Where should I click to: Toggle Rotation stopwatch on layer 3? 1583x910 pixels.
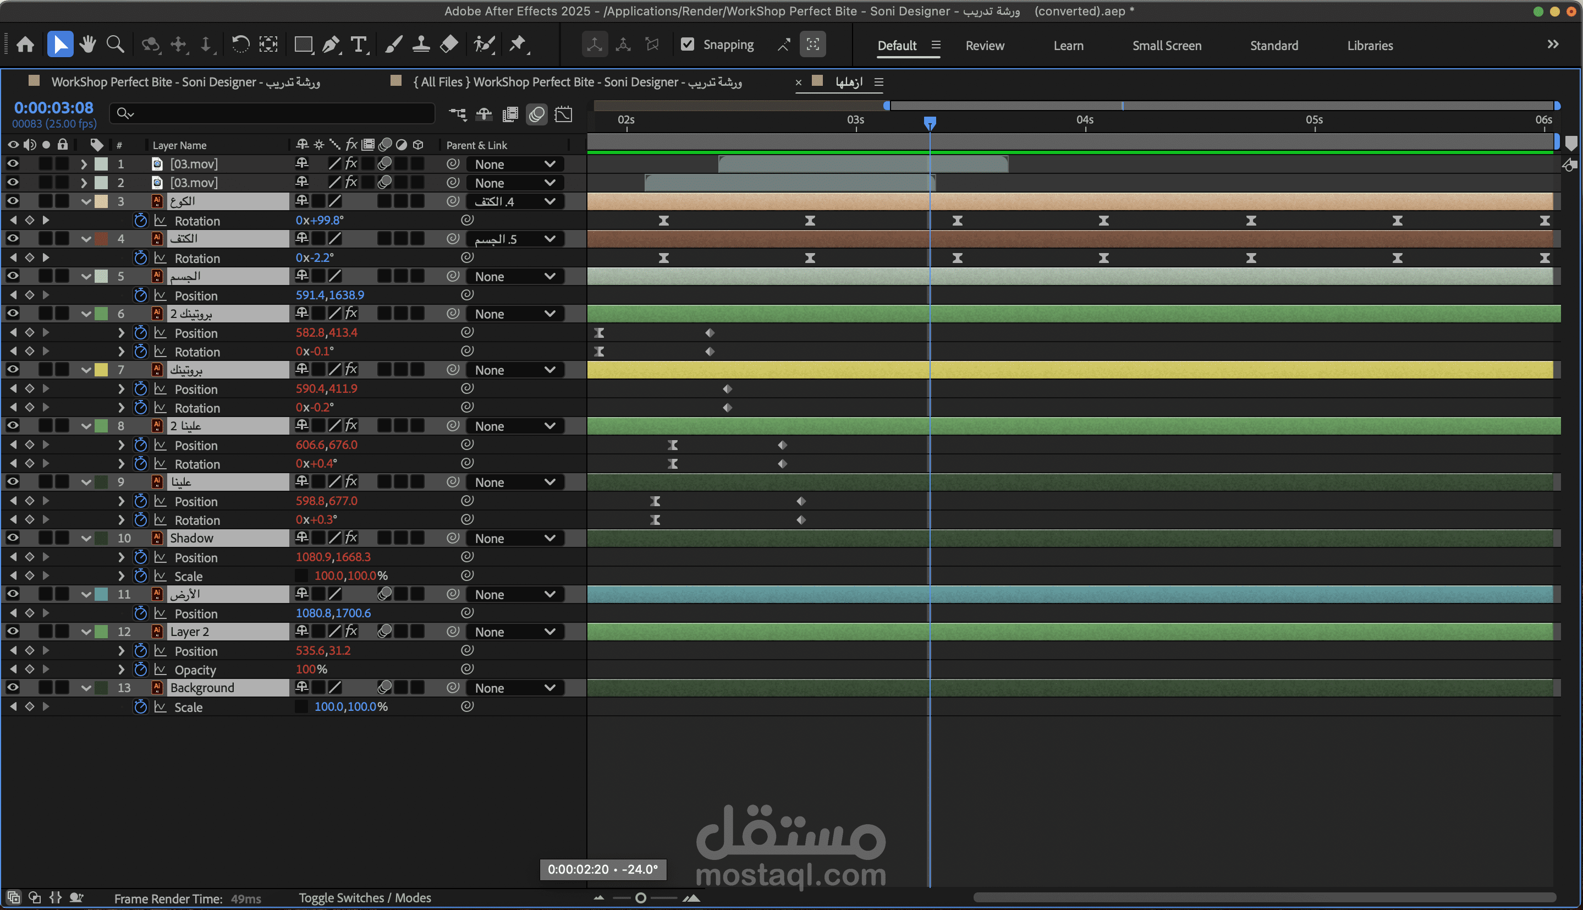(x=141, y=221)
